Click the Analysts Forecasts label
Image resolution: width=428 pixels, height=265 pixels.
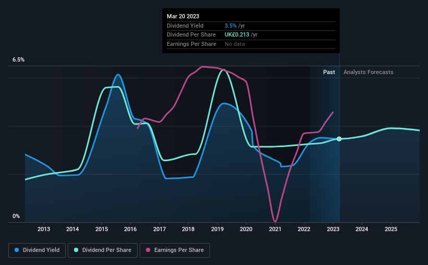(x=368, y=72)
